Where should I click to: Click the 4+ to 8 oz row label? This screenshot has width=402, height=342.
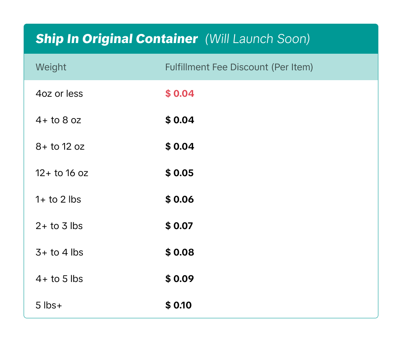coord(58,120)
